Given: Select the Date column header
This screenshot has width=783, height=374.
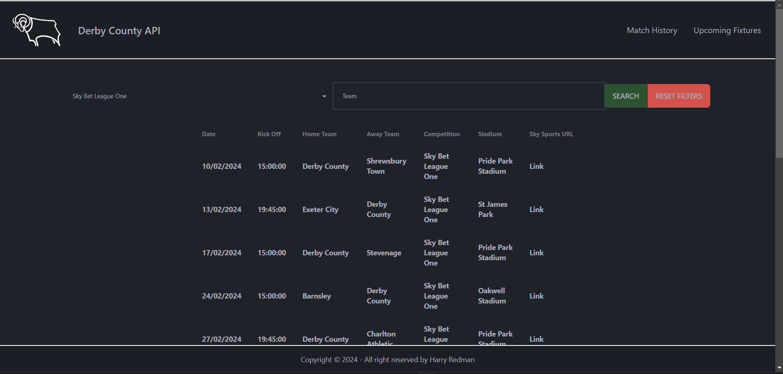Looking at the screenshot, I should [x=209, y=134].
